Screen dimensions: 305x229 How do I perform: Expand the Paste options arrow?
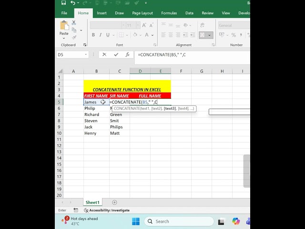pyautogui.click(x=64, y=38)
